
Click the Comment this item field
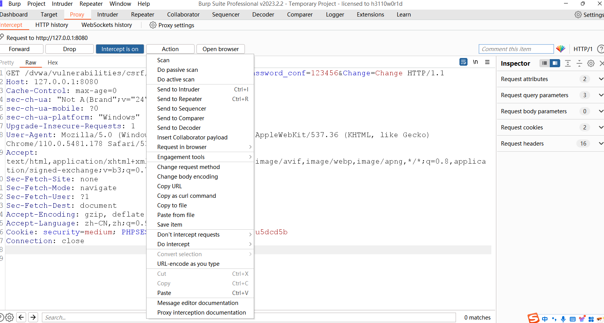coord(516,49)
